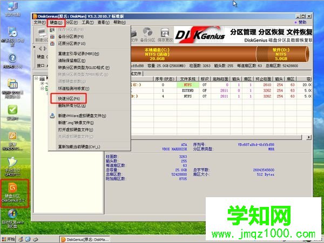Select the 软件(D:) 5.0GB disk bar
The image size is (324, 243).
tap(282, 54)
